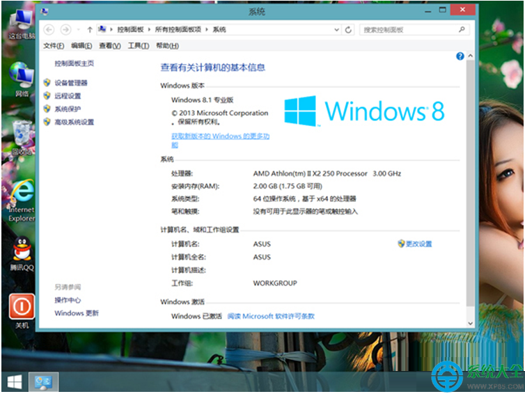Click 控制面板 in breadcrumb path
Viewport: 525px width, 394px height.
click(130, 29)
